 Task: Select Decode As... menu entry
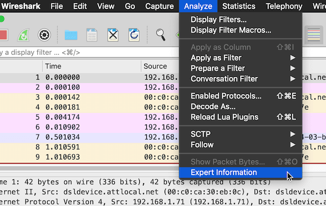pos(241,106)
